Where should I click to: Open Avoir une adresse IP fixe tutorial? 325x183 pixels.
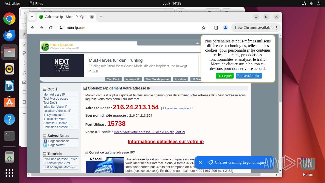point(60,159)
